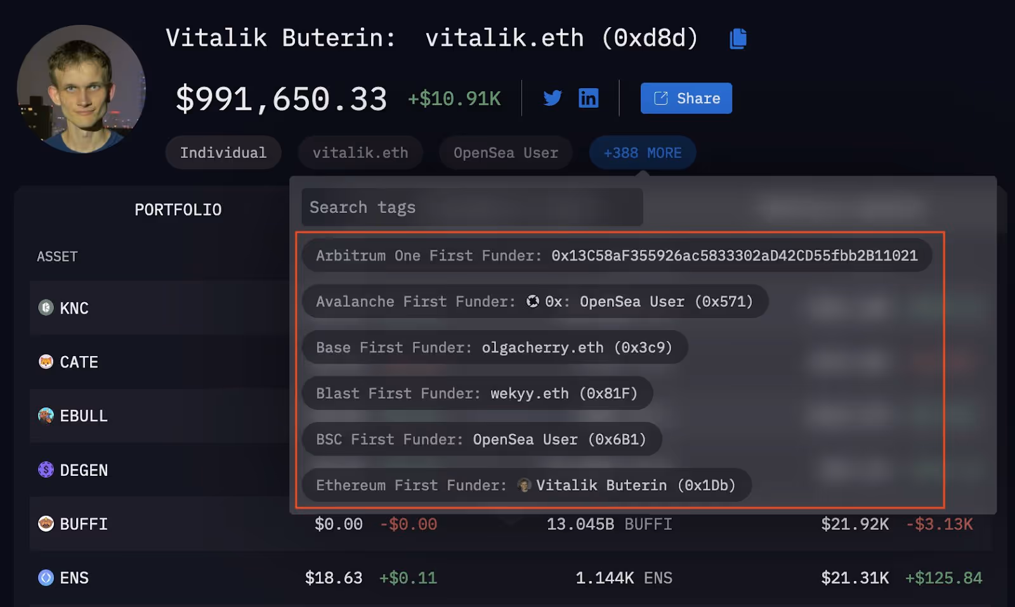Click the KNC token icon
The width and height of the screenshot is (1015, 607).
coord(46,307)
